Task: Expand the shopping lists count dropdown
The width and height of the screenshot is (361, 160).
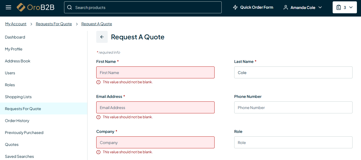Action: [351, 8]
